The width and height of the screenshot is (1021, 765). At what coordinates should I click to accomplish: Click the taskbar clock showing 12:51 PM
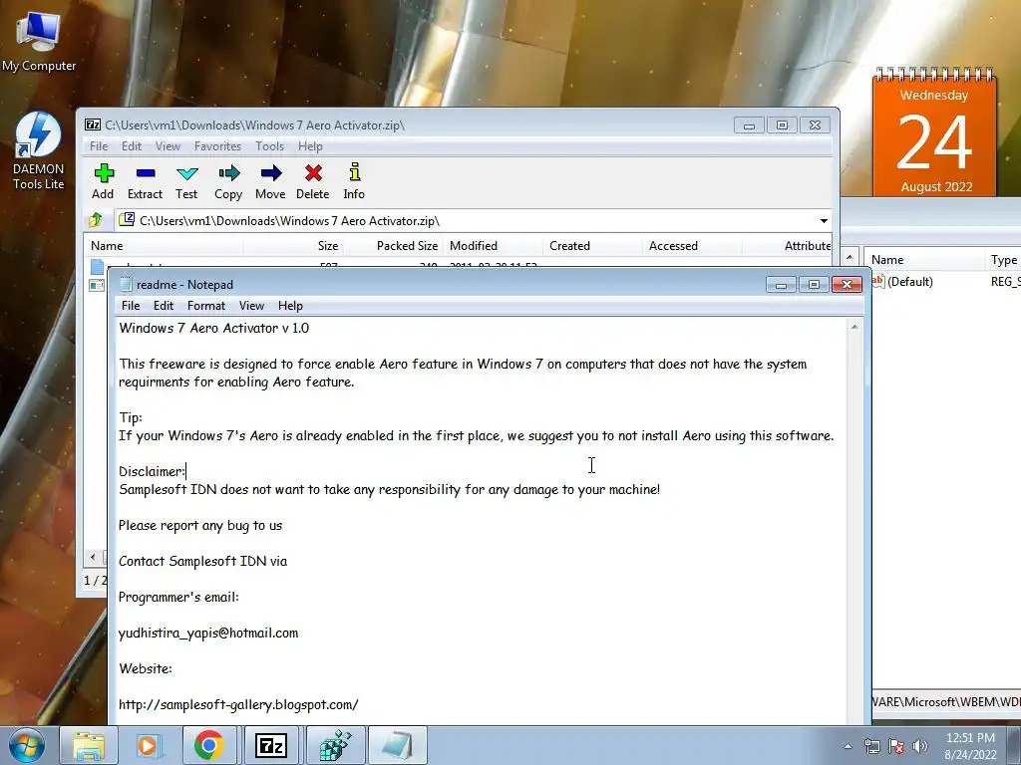click(970, 746)
